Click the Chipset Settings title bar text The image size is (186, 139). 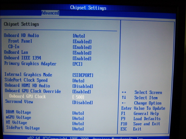coord(88,8)
